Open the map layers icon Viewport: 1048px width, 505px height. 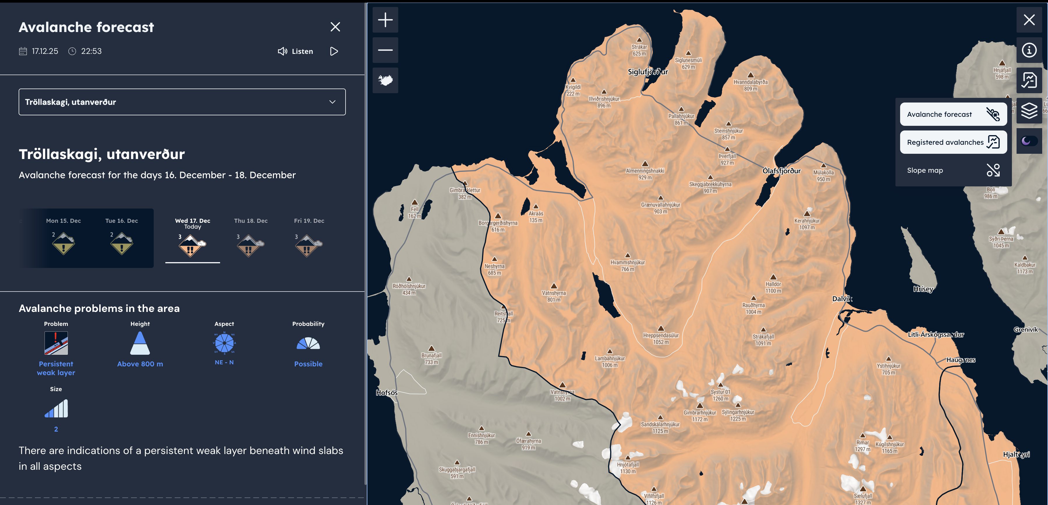pyautogui.click(x=1029, y=110)
